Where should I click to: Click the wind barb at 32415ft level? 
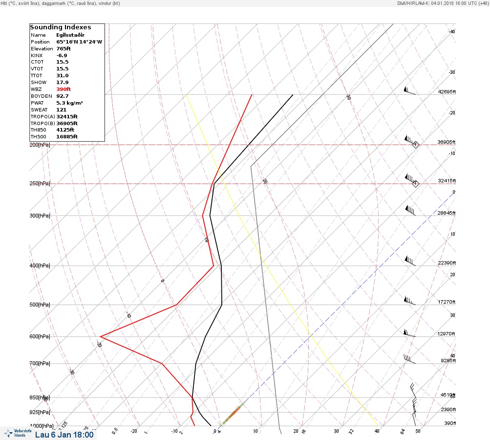point(410,179)
